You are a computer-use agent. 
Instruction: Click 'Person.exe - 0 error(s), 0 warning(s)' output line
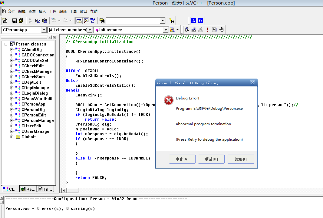(x=50, y=209)
